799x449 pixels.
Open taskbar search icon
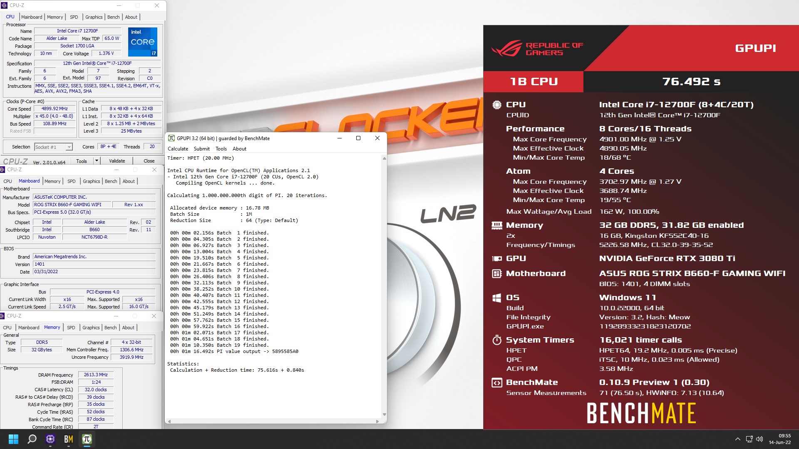coord(32,439)
